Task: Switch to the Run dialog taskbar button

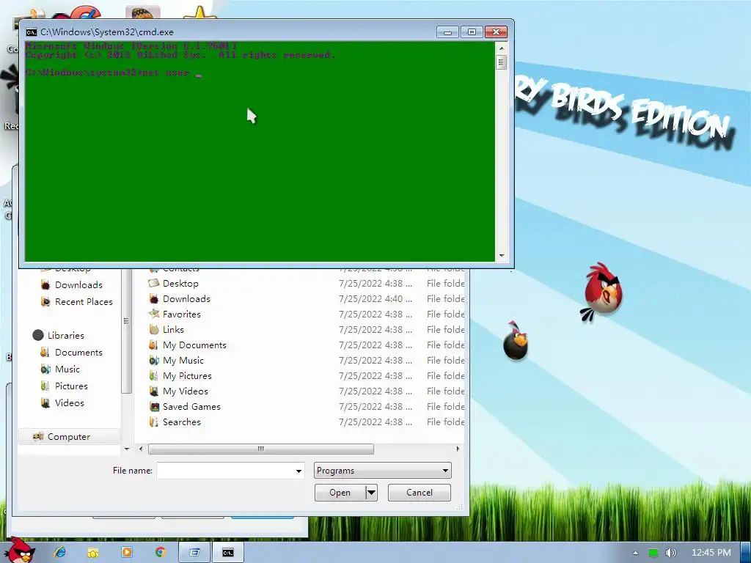Action: point(194,553)
